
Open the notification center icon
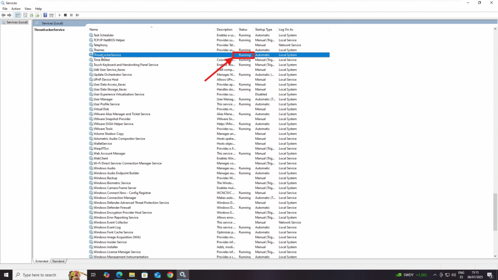[490, 275]
